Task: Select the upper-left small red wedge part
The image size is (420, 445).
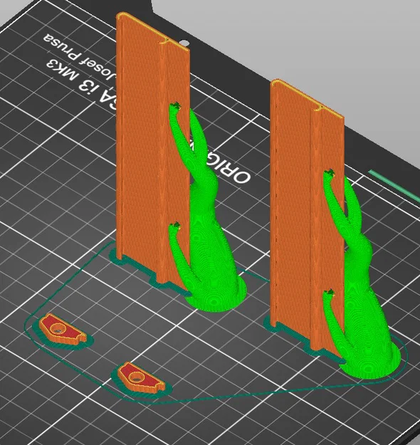Action: click(x=61, y=329)
